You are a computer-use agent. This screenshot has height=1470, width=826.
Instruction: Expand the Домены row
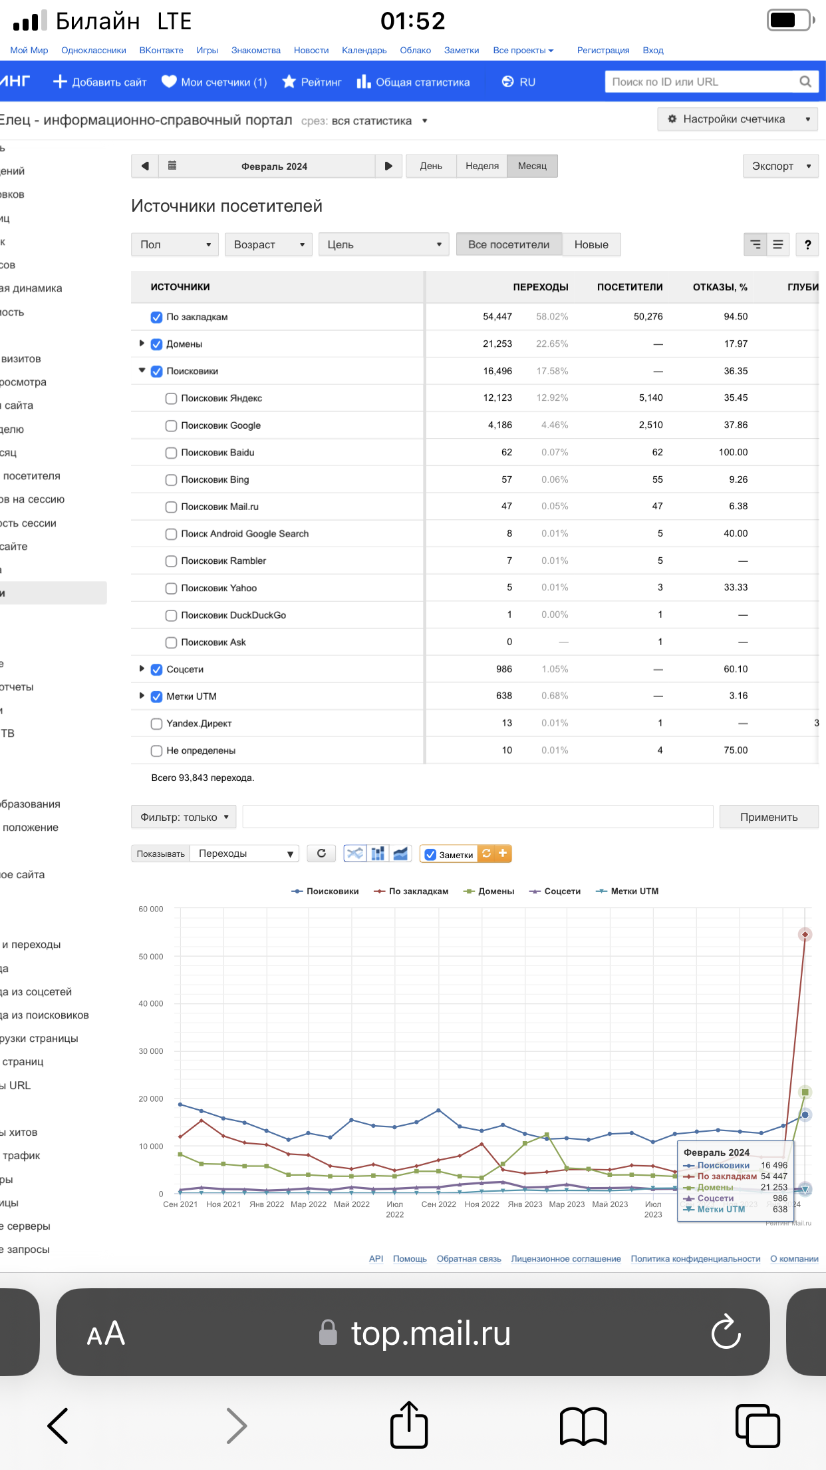(x=142, y=344)
